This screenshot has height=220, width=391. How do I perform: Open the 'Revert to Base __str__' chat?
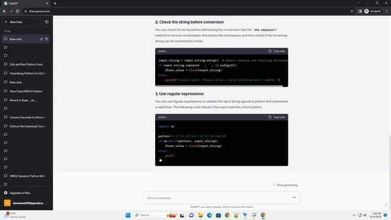26,100
